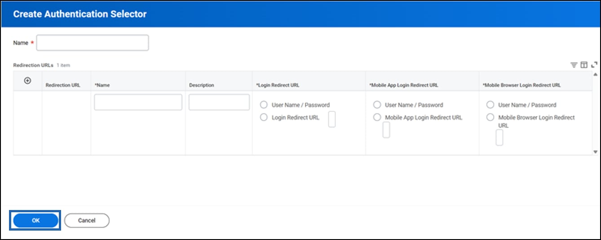Click the Redirection URLs 1 item label
The height and width of the screenshot is (240, 601).
[x=41, y=65]
